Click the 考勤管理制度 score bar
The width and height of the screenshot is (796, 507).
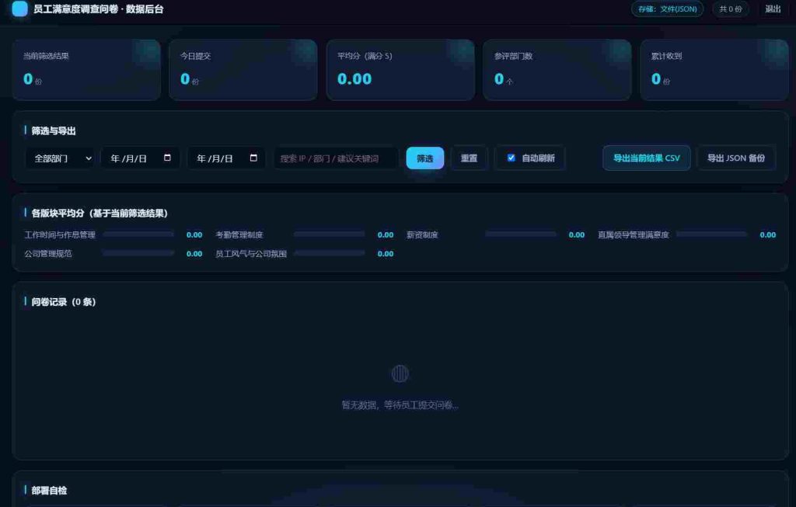pyautogui.click(x=330, y=234)
